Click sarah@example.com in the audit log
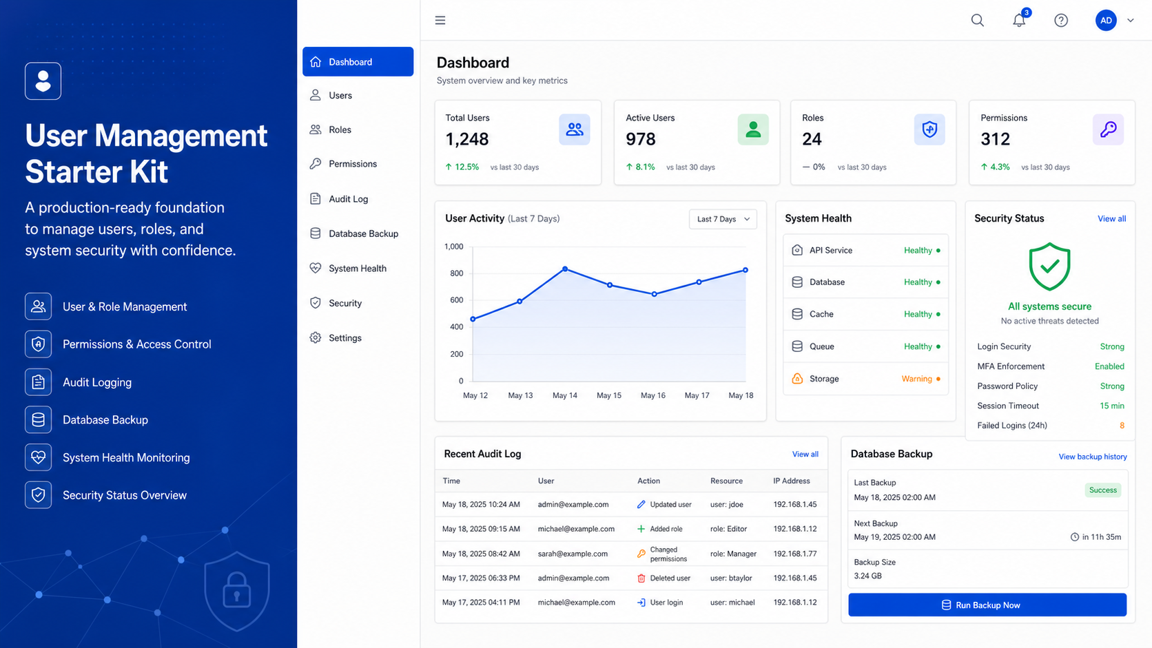 (573, 554)
